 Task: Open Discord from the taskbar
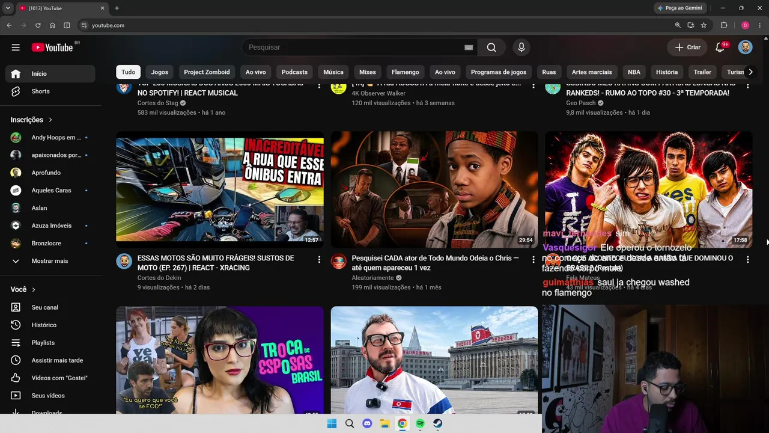pyautogui.click(x=367, y=423)
